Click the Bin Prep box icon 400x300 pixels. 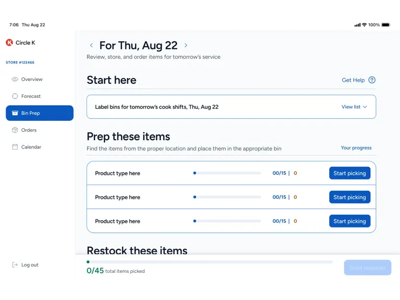pyautogui.click(x=15, y=113)
